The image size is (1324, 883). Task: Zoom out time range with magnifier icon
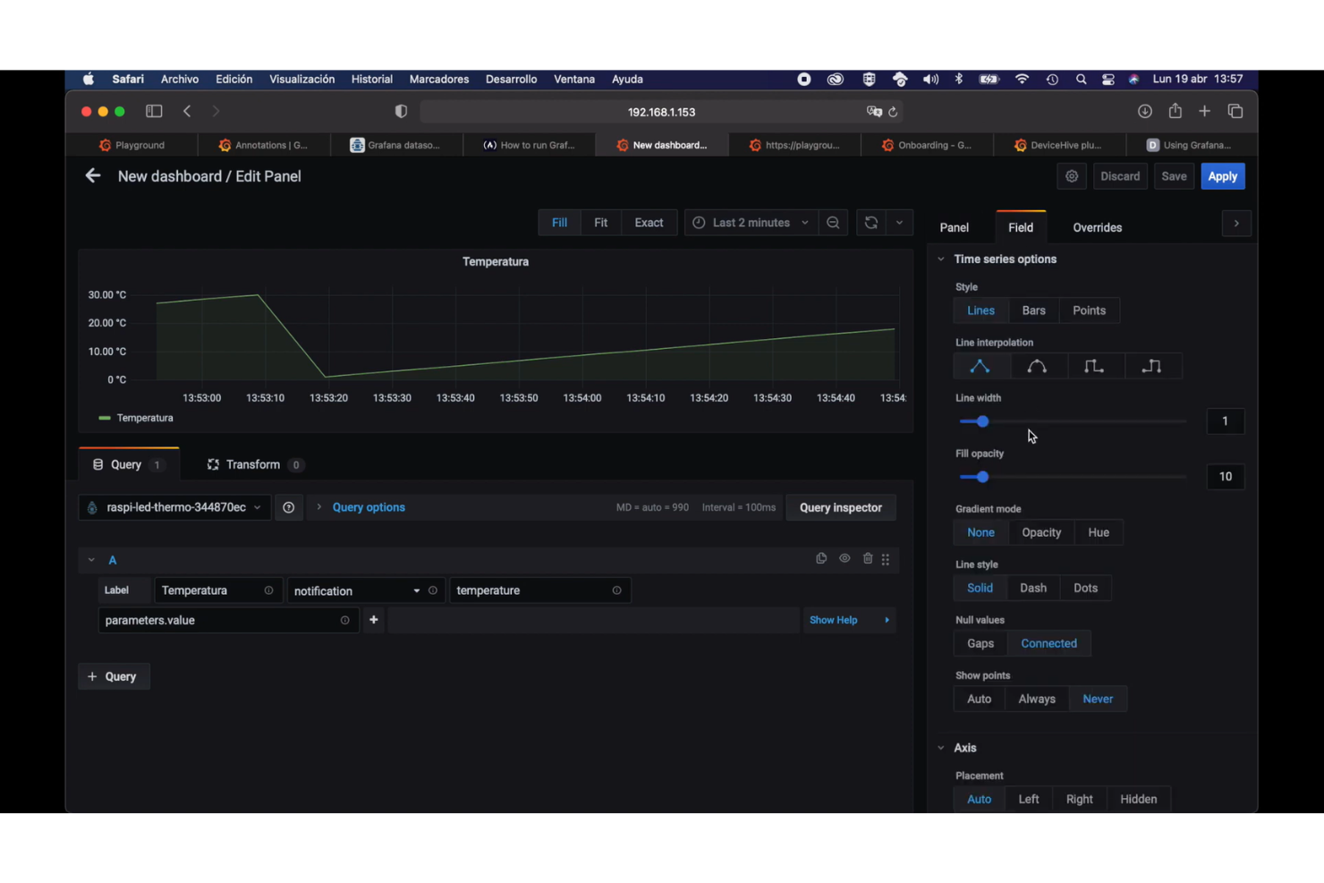pos(833,222)
